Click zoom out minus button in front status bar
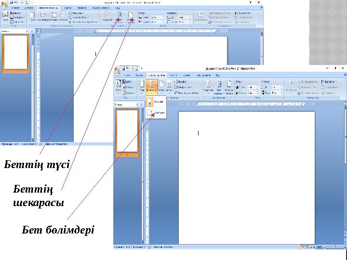Image resolution: width=347 pixels, height=260 pixels. pyautogui.click(x=325, y=247)
